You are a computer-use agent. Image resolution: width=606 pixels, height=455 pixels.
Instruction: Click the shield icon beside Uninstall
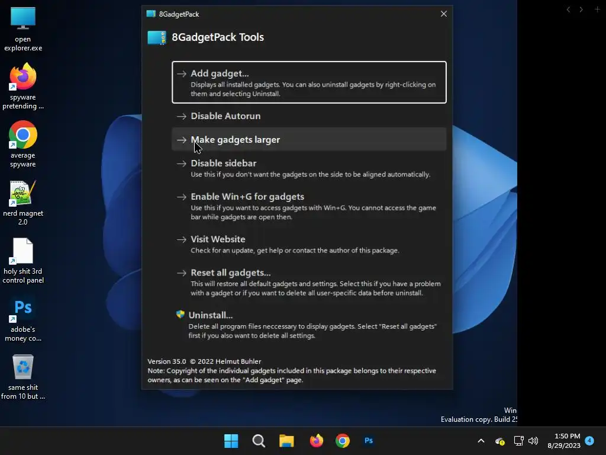[x=180, y=314]
